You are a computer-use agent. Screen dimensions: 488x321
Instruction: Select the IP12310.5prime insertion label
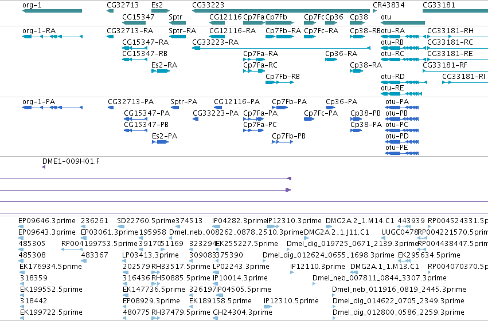291,301
